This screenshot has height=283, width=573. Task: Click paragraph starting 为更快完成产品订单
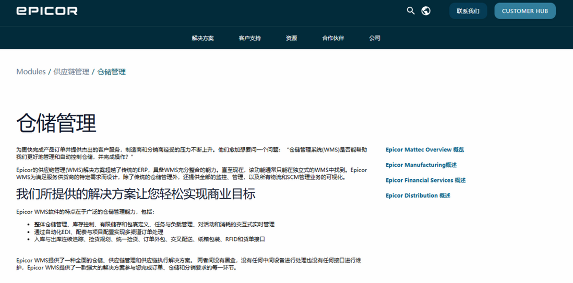click(192, 153)
